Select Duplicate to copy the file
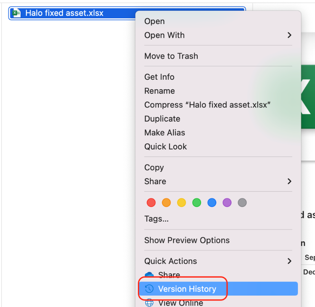The width and height of the screenshot is (315, 307). point(162,119)
